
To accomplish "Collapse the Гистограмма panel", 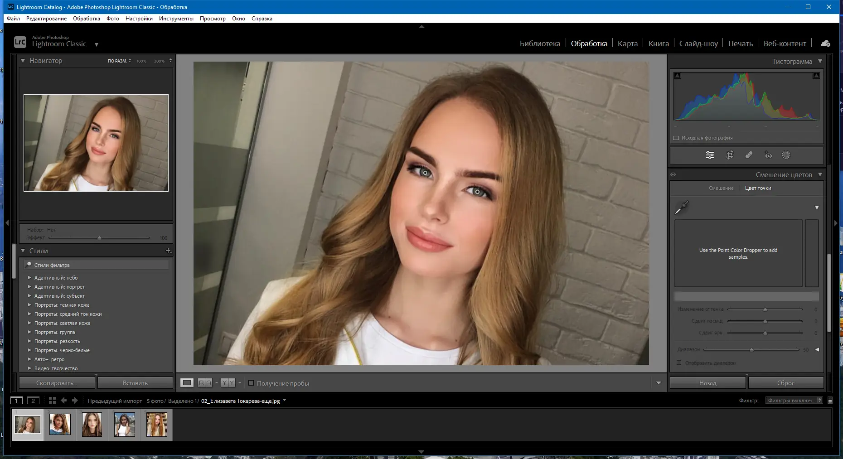I will point(820,61).
